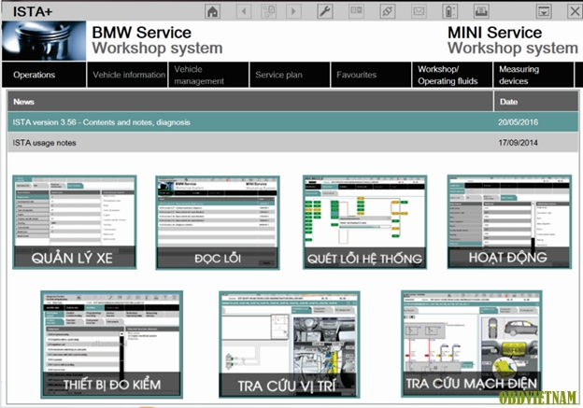Open ISTA version 3.56 news entry

(x=293, y=122)
